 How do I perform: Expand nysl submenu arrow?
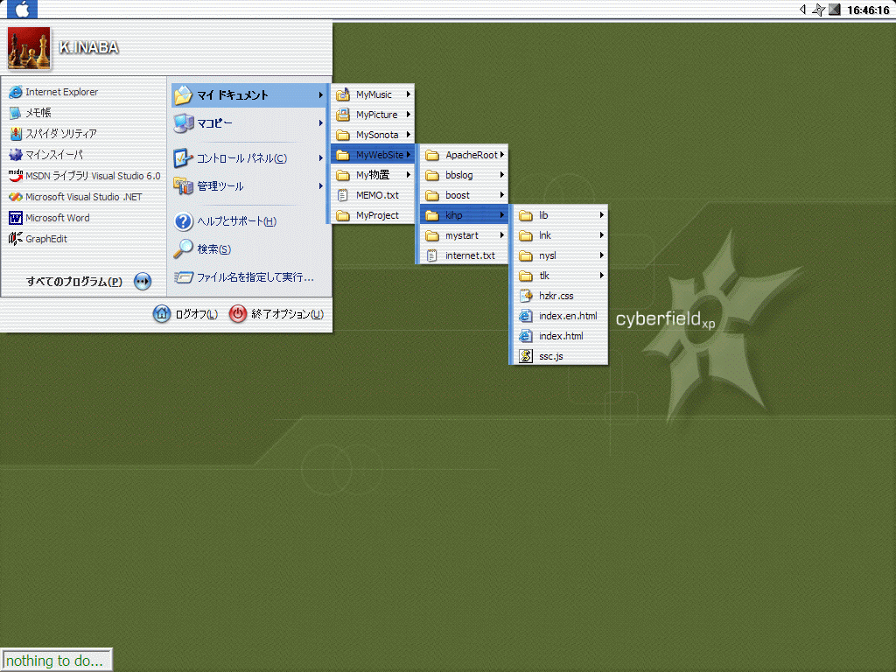602,256
